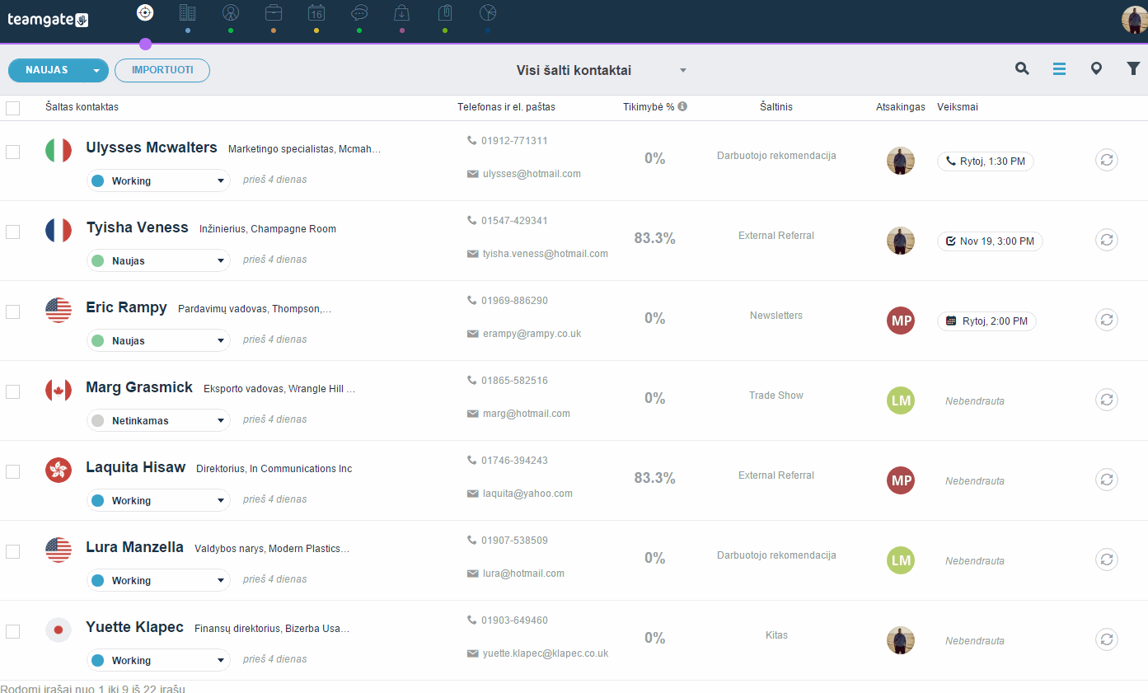Tick the select-all checkbox in table header

12,108
